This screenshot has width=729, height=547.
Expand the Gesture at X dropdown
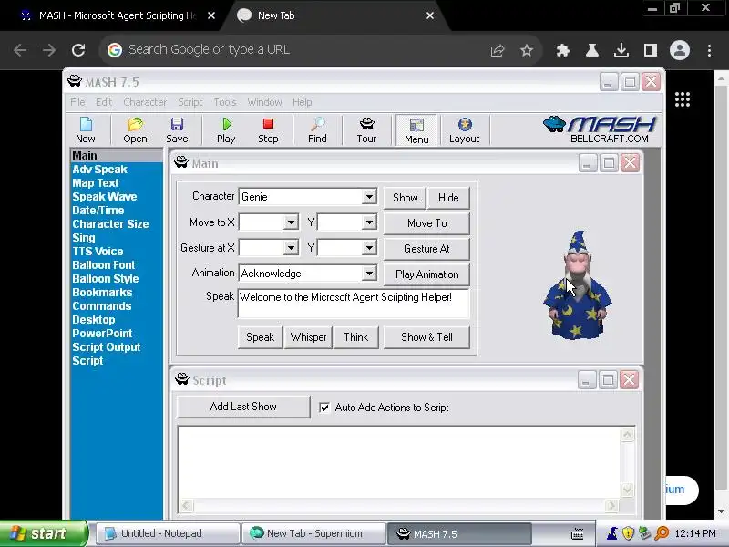click(291, 248)
